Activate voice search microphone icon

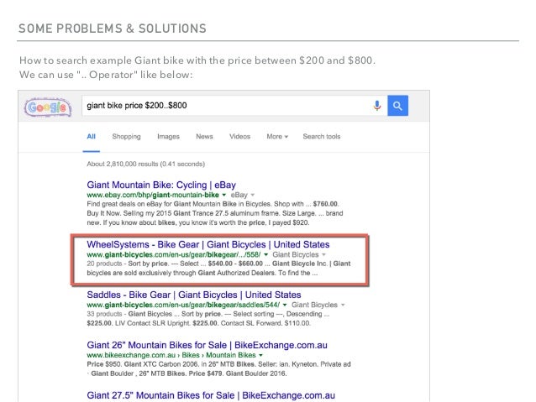pyautogui.click(x=377, y=106)
